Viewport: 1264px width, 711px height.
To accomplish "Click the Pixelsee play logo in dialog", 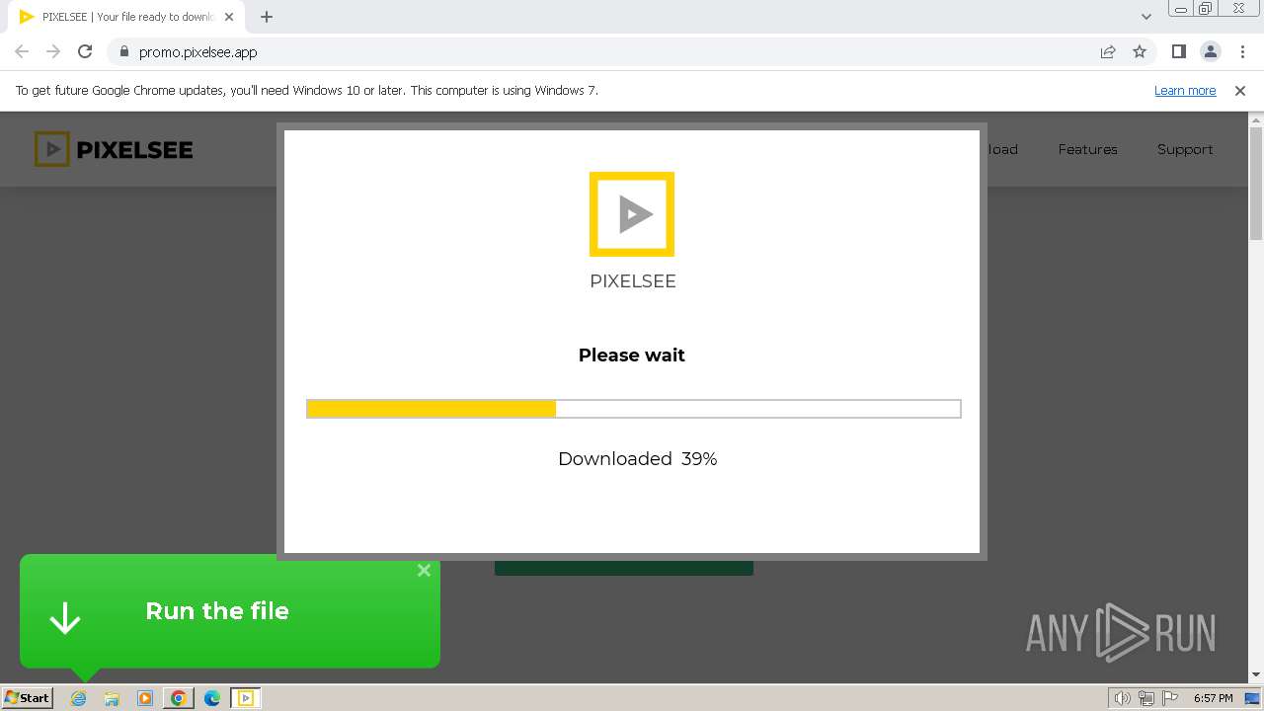I will tap(632, 214).
